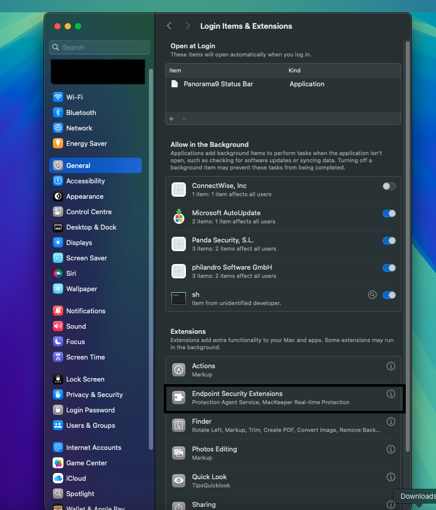Show sh item in Finder magnifier icon
The width and height of the screenshot is (436, 510).
372,295
